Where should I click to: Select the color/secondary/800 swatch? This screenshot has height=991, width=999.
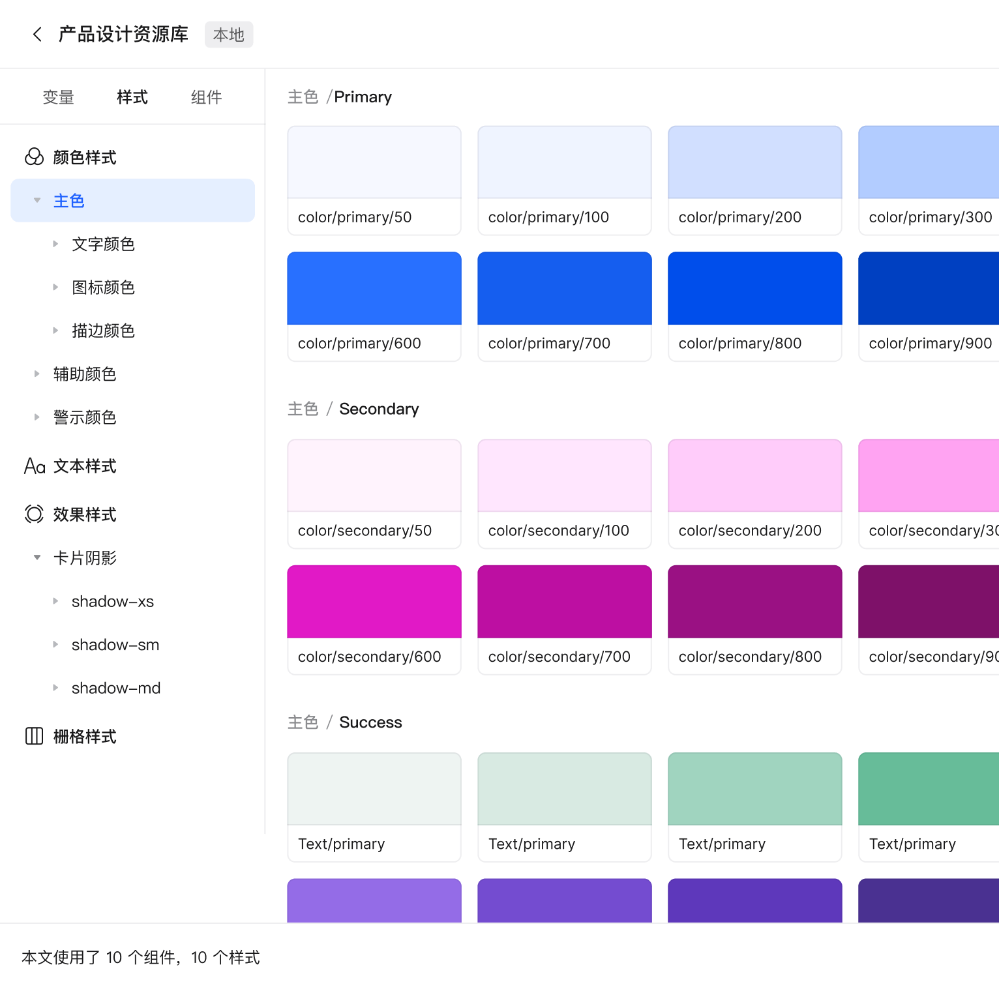click(755, 620)
